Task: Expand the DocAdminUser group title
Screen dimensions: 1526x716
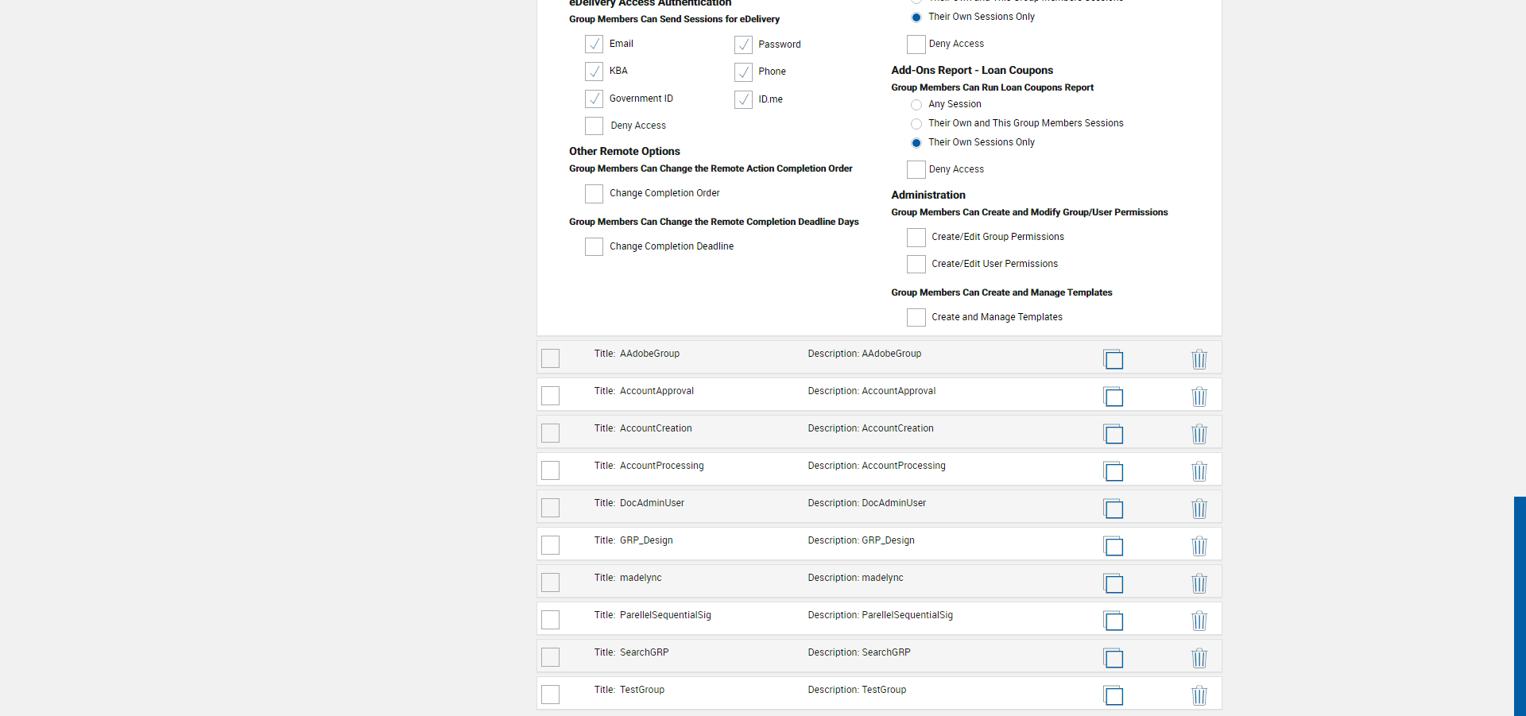Action: 652,503
